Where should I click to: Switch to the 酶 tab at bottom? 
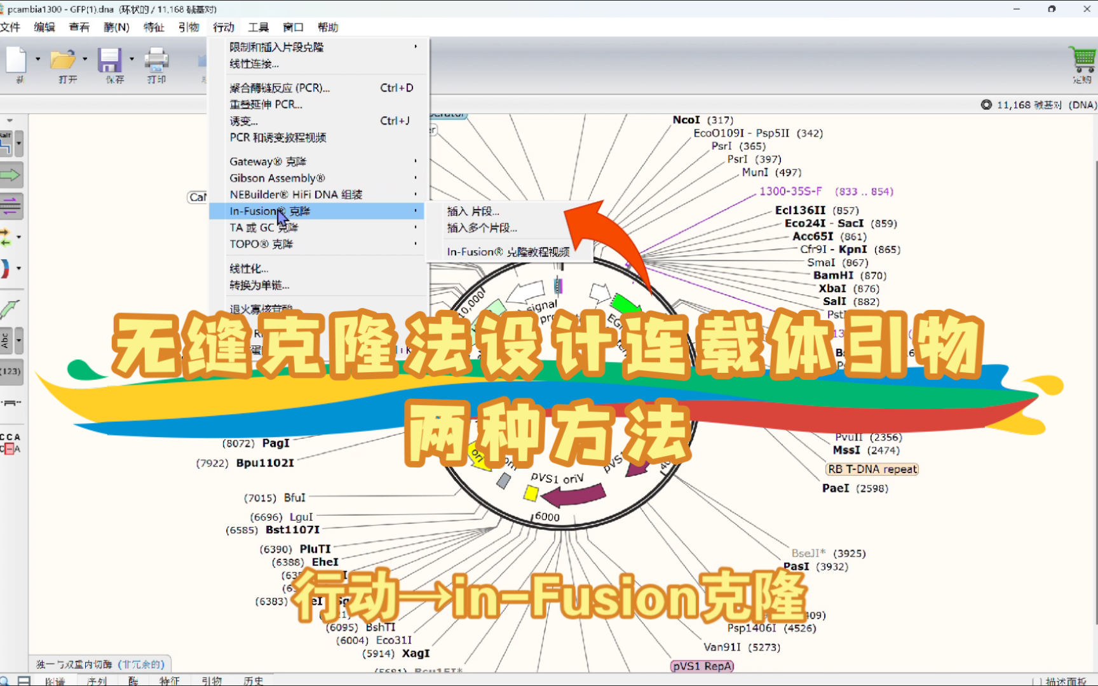click(x=133, y=681)
